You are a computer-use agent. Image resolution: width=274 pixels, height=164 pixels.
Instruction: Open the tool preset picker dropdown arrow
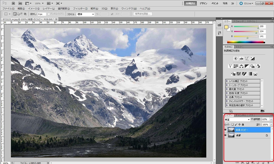coord(10,14)
